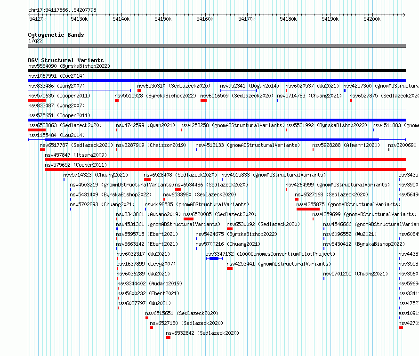Open the nsv6528408 (Sedlazeck2020) label
Screen dimensions: 419x356
pyautogui.click(x=180, y=175)
